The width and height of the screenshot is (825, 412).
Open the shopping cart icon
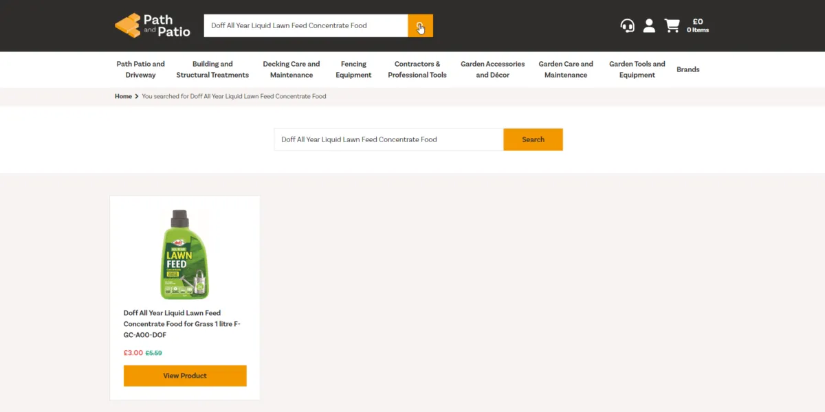(x=672, y=26)
